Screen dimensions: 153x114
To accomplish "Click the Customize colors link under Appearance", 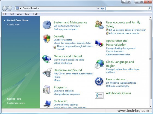I will click(x=115, y=51).
